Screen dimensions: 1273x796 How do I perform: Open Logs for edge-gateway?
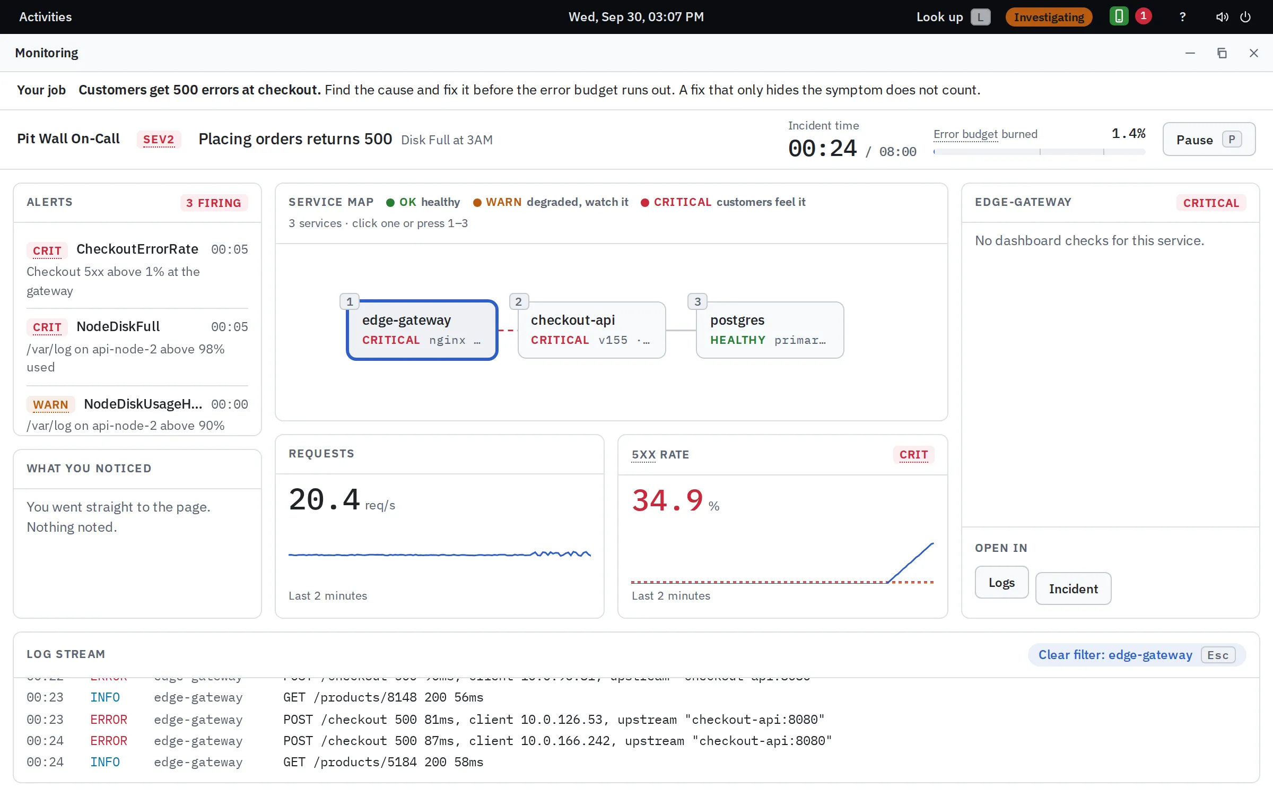coord(1001,582)
